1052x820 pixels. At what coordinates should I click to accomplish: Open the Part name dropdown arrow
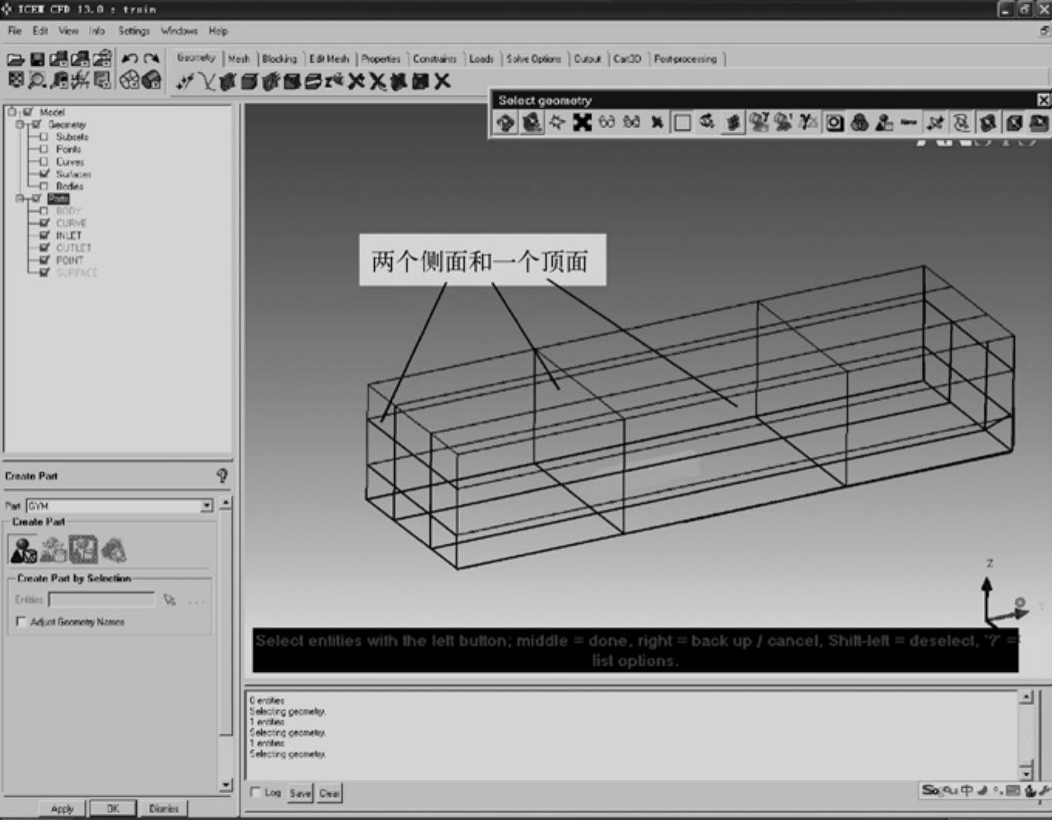tap(206, 506)
